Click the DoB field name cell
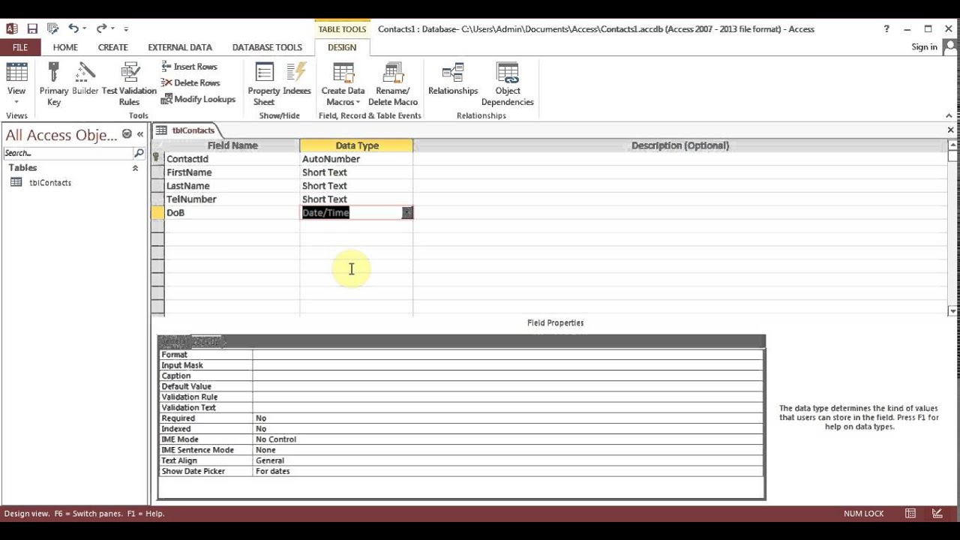 point(232,213)
